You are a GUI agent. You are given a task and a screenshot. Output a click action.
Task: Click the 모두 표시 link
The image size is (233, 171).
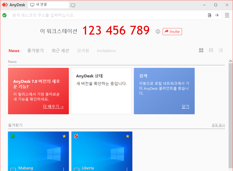218,125
